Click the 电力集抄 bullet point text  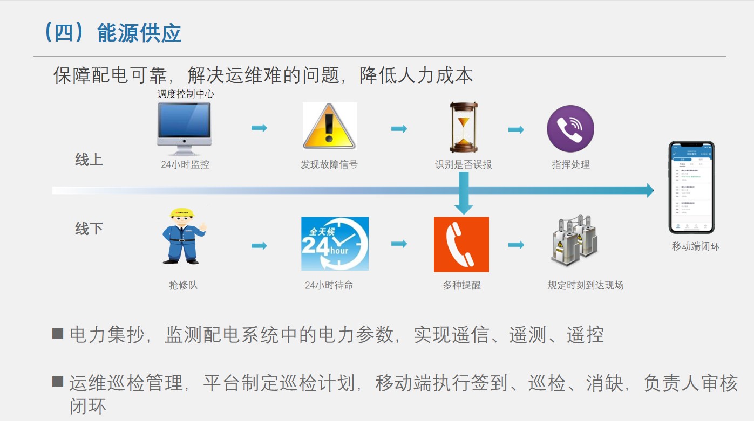[x=336, y=335]
